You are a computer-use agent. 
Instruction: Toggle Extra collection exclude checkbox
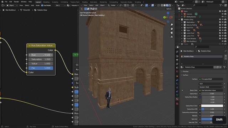(220, 11)
